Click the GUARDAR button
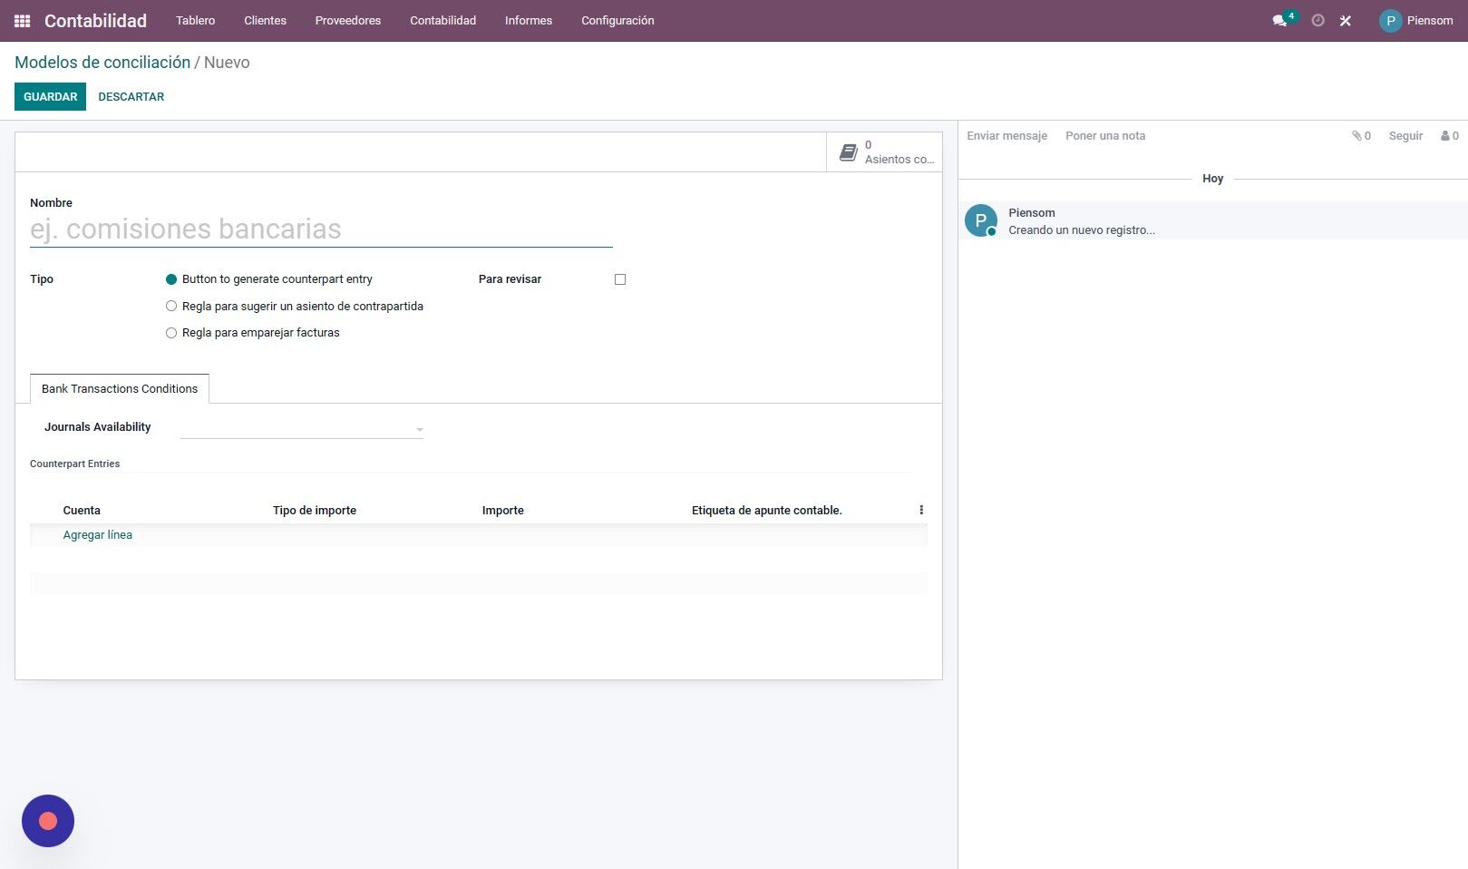Image resolution: width=1468 pixels, height=869 pixels. tap(50, 97)
